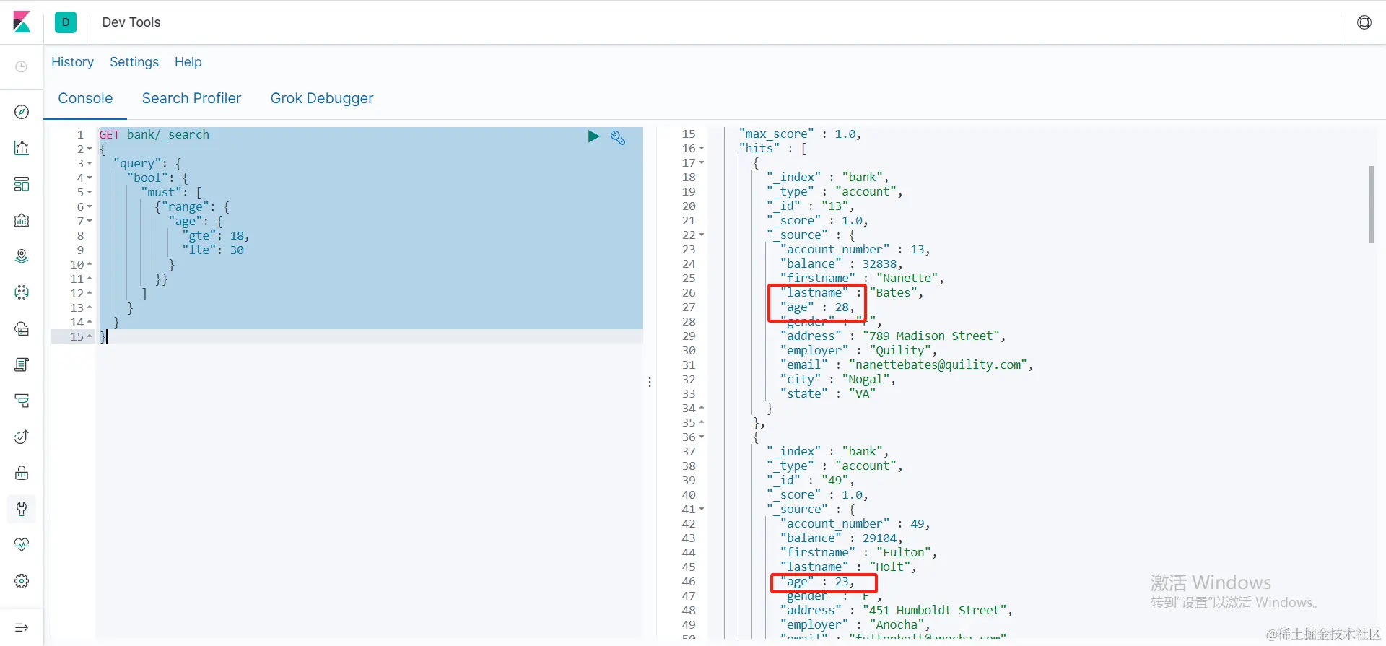1386x646 pixels.
Task: Click the "_id" : "49" output line
Action: [x=810, y=481]
